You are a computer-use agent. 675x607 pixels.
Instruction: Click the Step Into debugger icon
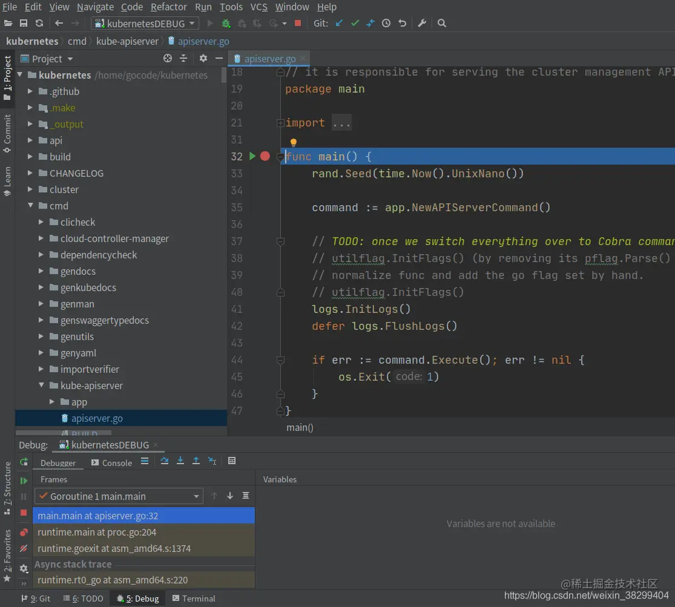click(x=180, y=461)
